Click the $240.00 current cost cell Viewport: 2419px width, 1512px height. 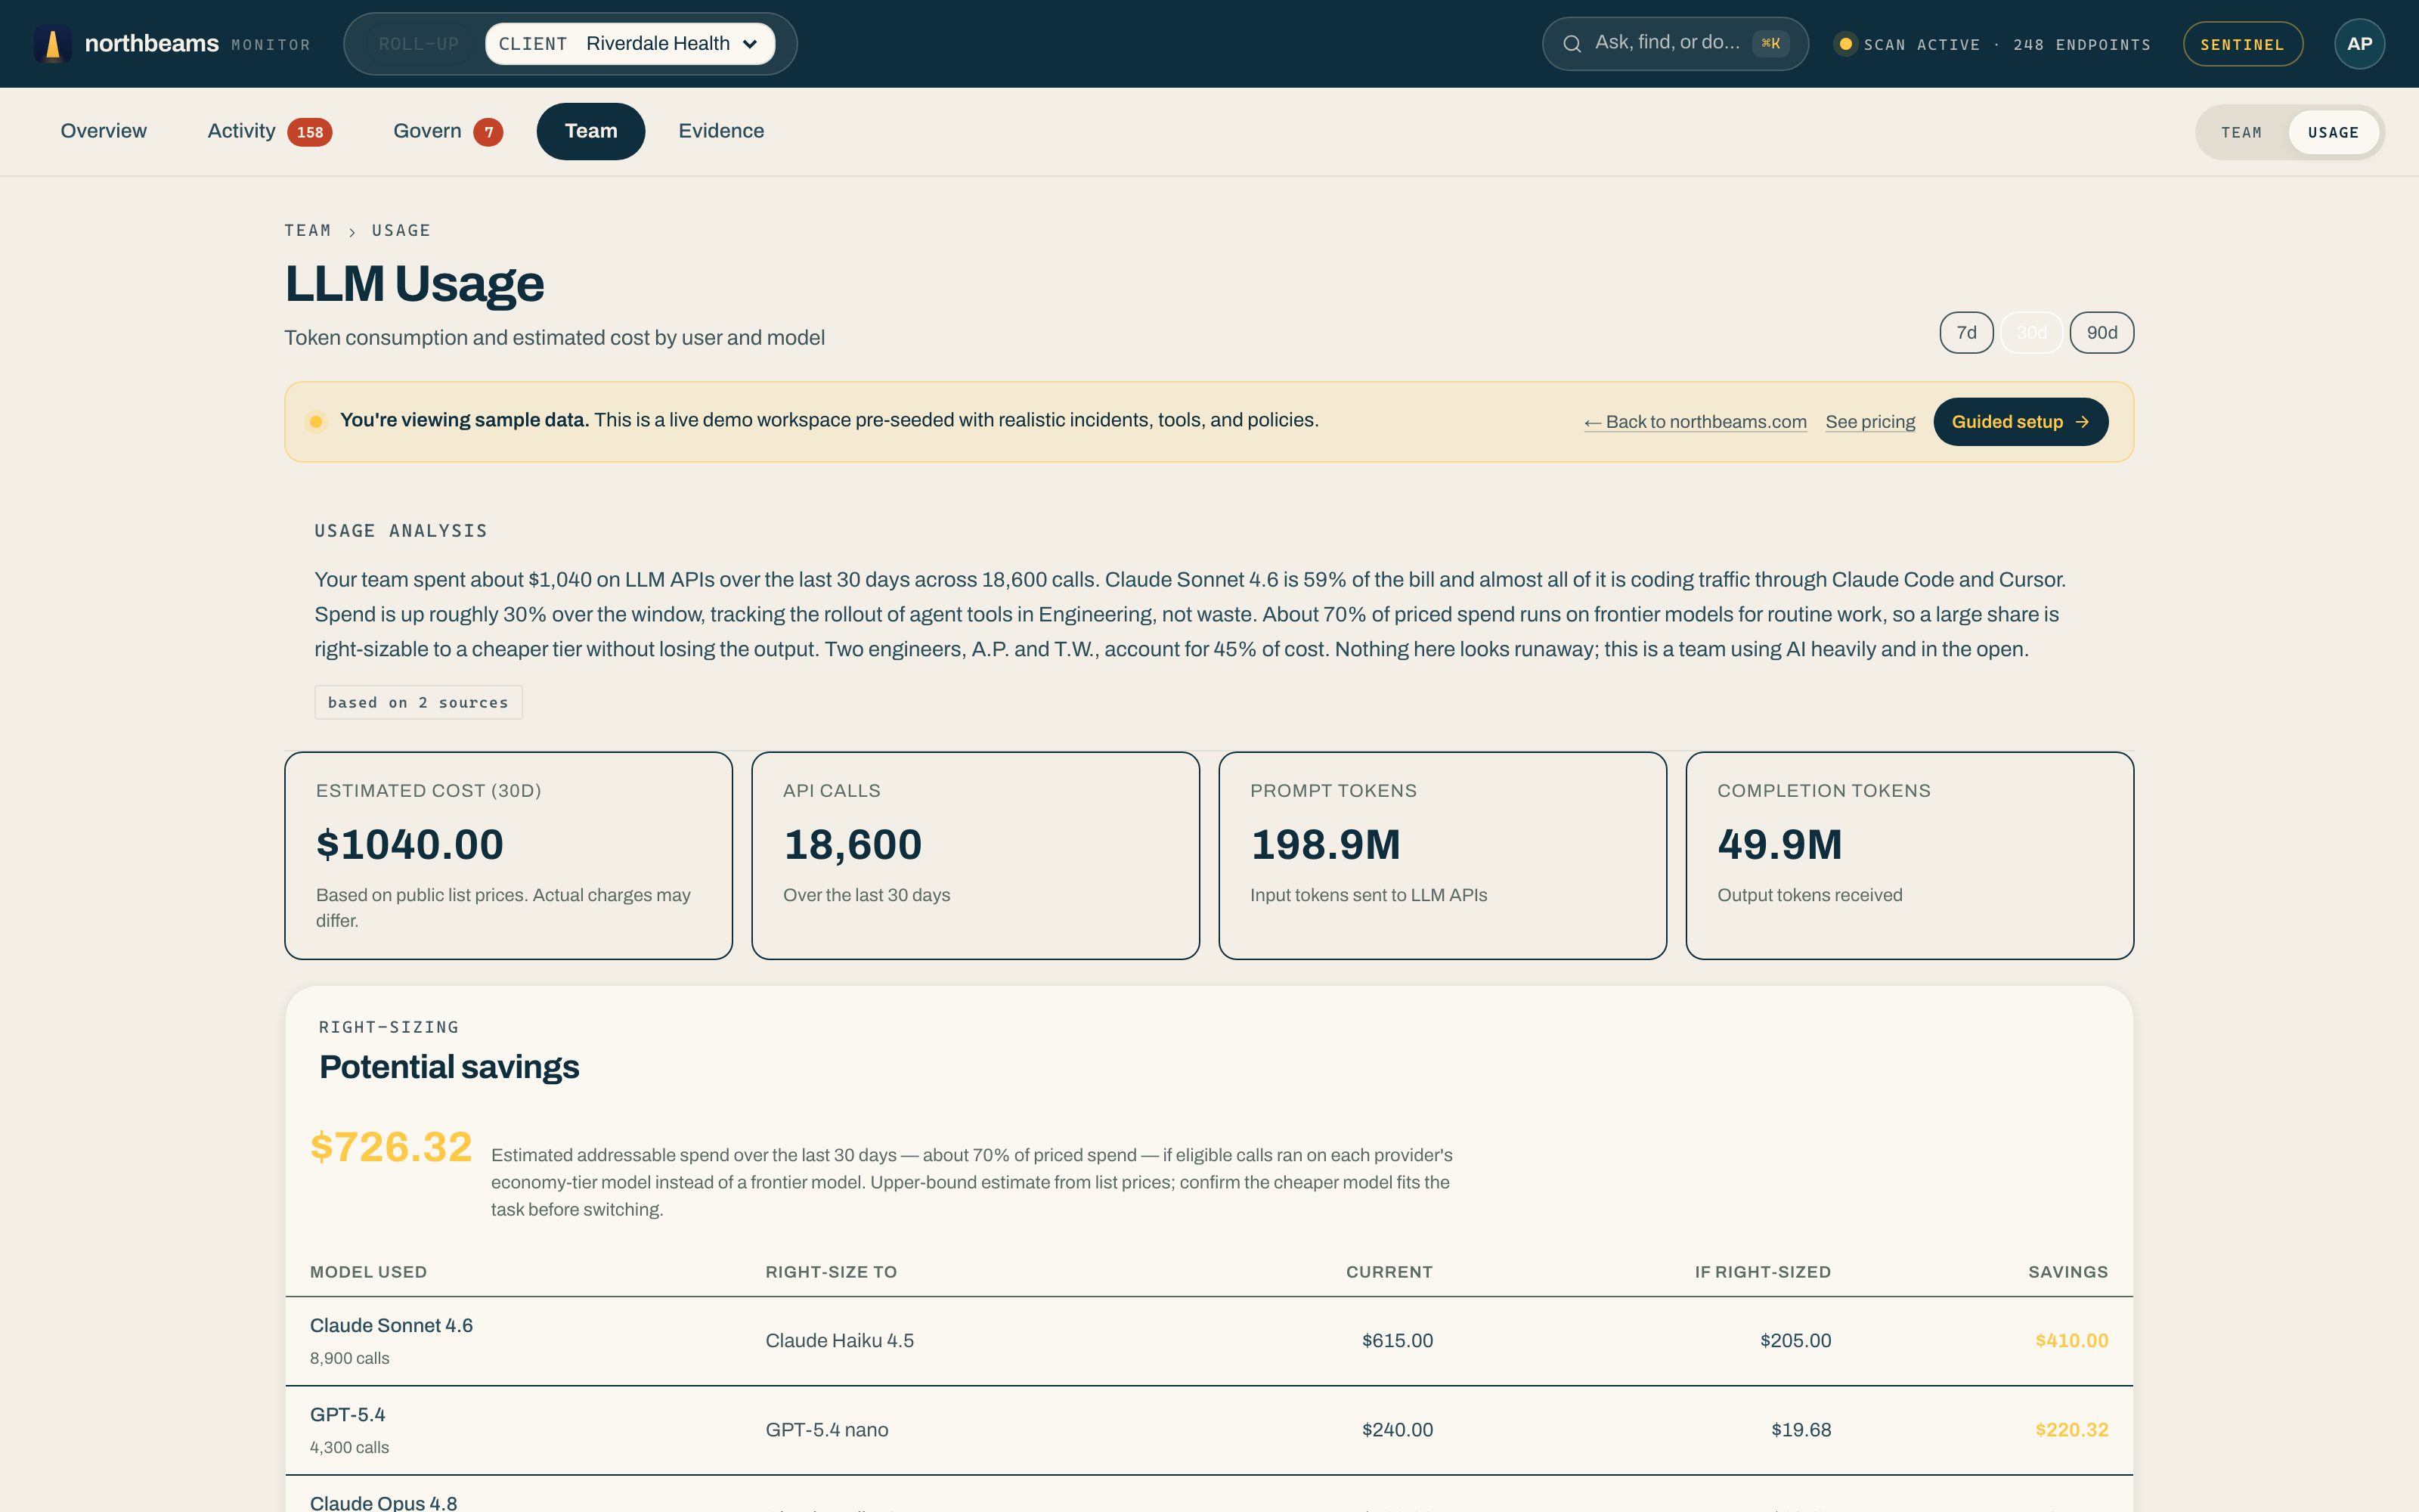(x=1396, y=1430)
